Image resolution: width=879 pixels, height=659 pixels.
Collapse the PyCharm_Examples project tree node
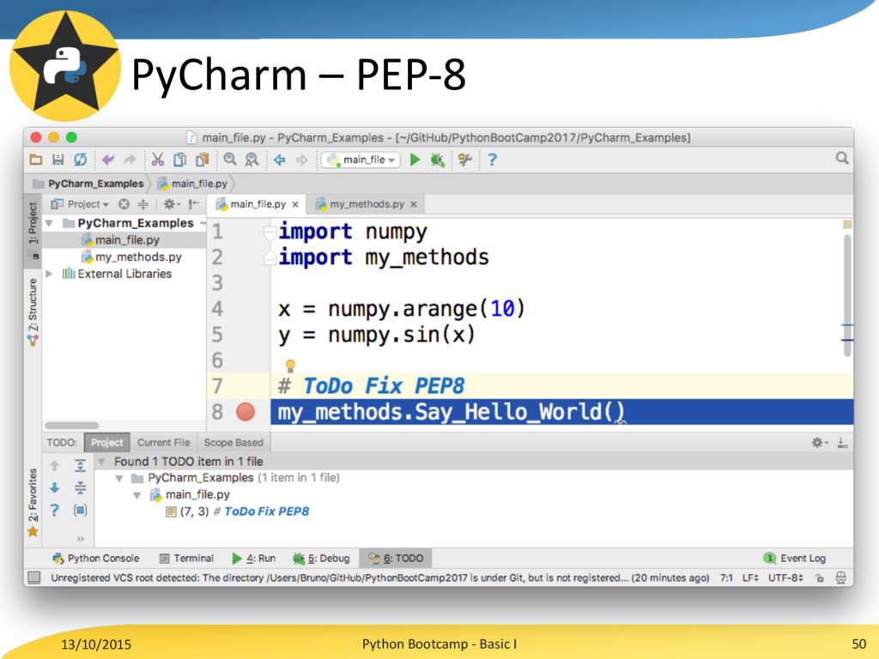pos(49,223)
